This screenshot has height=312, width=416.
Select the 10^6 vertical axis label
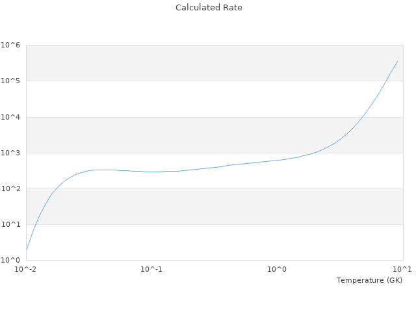tap(10, 45)
